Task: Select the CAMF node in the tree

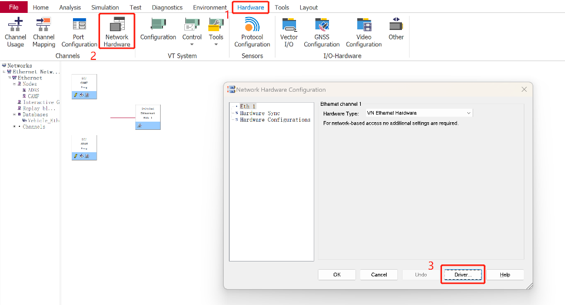Action: tap(34, 96)
